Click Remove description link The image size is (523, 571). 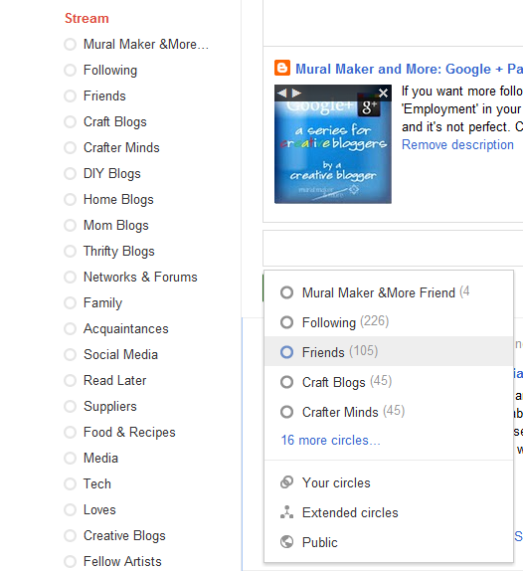457,144
